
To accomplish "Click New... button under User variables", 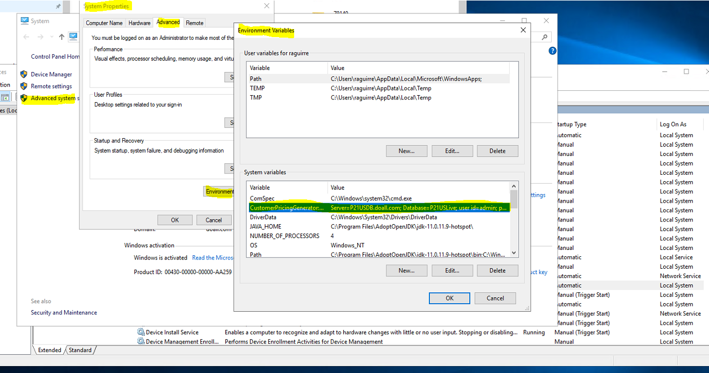I will click(406, 151).
